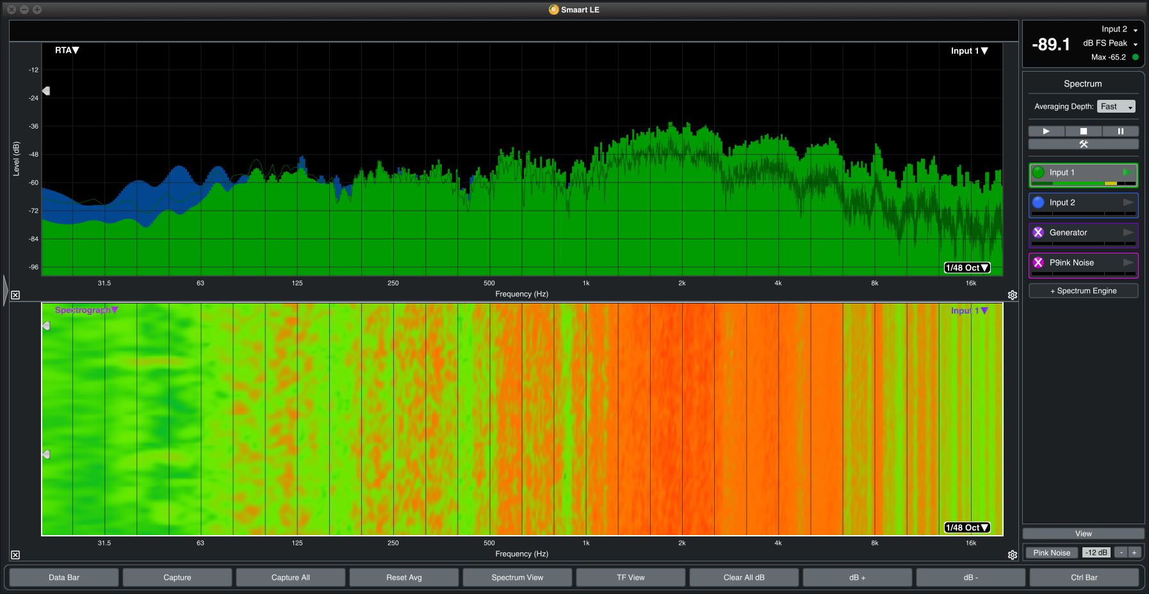1149x594 pixels.
Task: Start Generator engine play arrow
Action: [1128, 232]
